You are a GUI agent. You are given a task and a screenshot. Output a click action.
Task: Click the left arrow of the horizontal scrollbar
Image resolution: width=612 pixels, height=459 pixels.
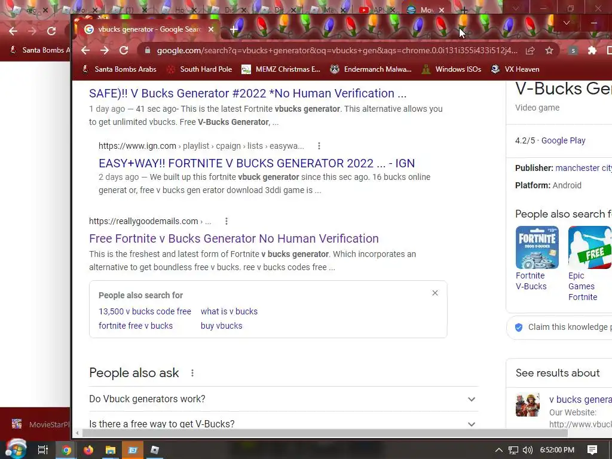[x=77, y=433]
